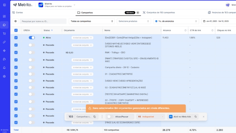Screen dimensions: 236x133
Task: Switch to Contas tab
Action: [17, 12]
